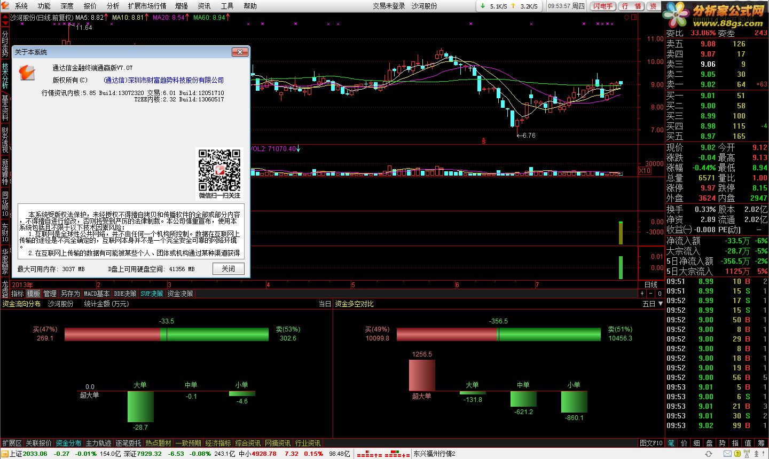Open the 工具 menu
Screen dimensions: 769x459
[x=227, y=6]
